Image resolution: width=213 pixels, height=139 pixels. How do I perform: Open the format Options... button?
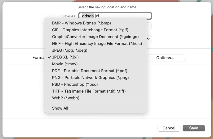pyautogui.click(x=165, y=58)
